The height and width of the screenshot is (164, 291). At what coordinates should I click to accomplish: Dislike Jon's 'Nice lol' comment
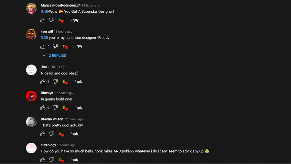(55, 82)
